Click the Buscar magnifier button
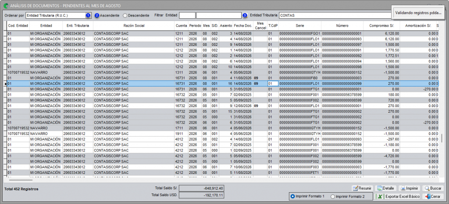 click(x=433, y=188)
